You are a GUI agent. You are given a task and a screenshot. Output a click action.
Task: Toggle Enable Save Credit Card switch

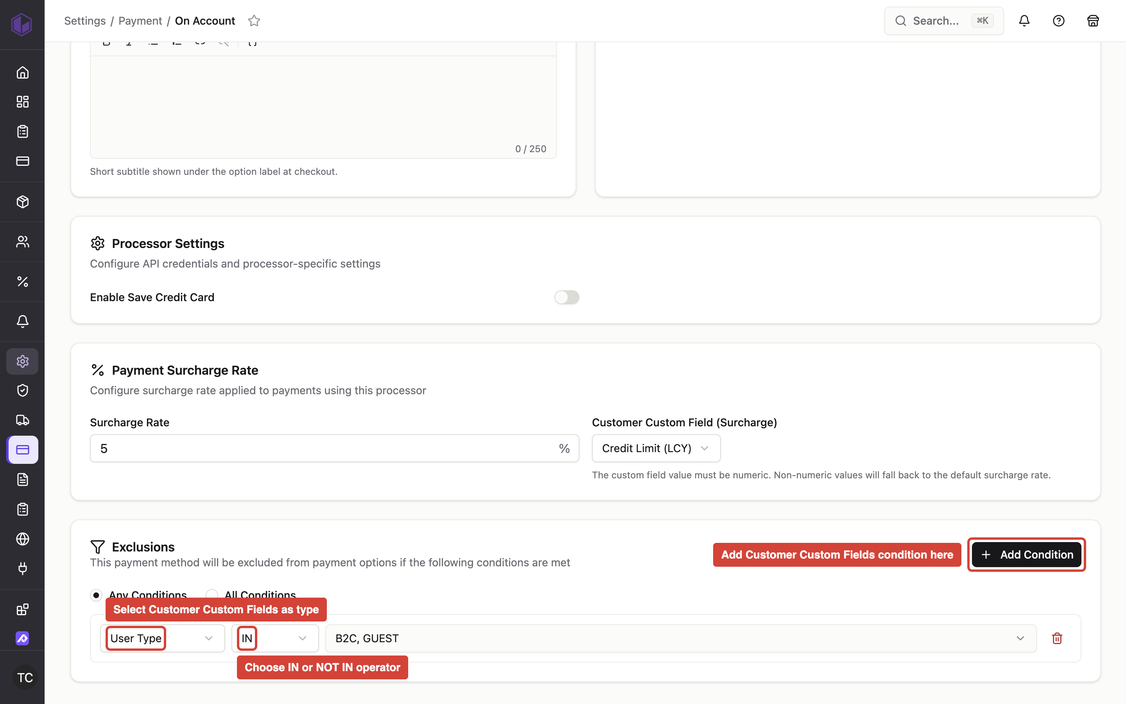click(x=567, y=297)
